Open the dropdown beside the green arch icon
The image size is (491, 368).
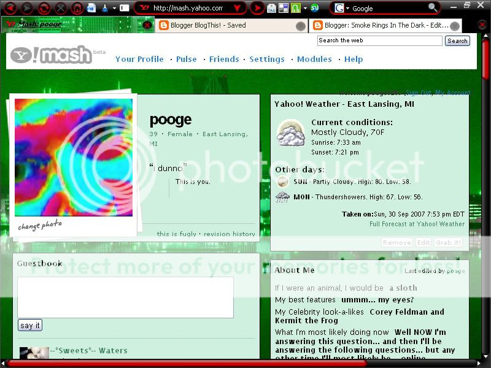pyautogui.click(x=305, y=8)
